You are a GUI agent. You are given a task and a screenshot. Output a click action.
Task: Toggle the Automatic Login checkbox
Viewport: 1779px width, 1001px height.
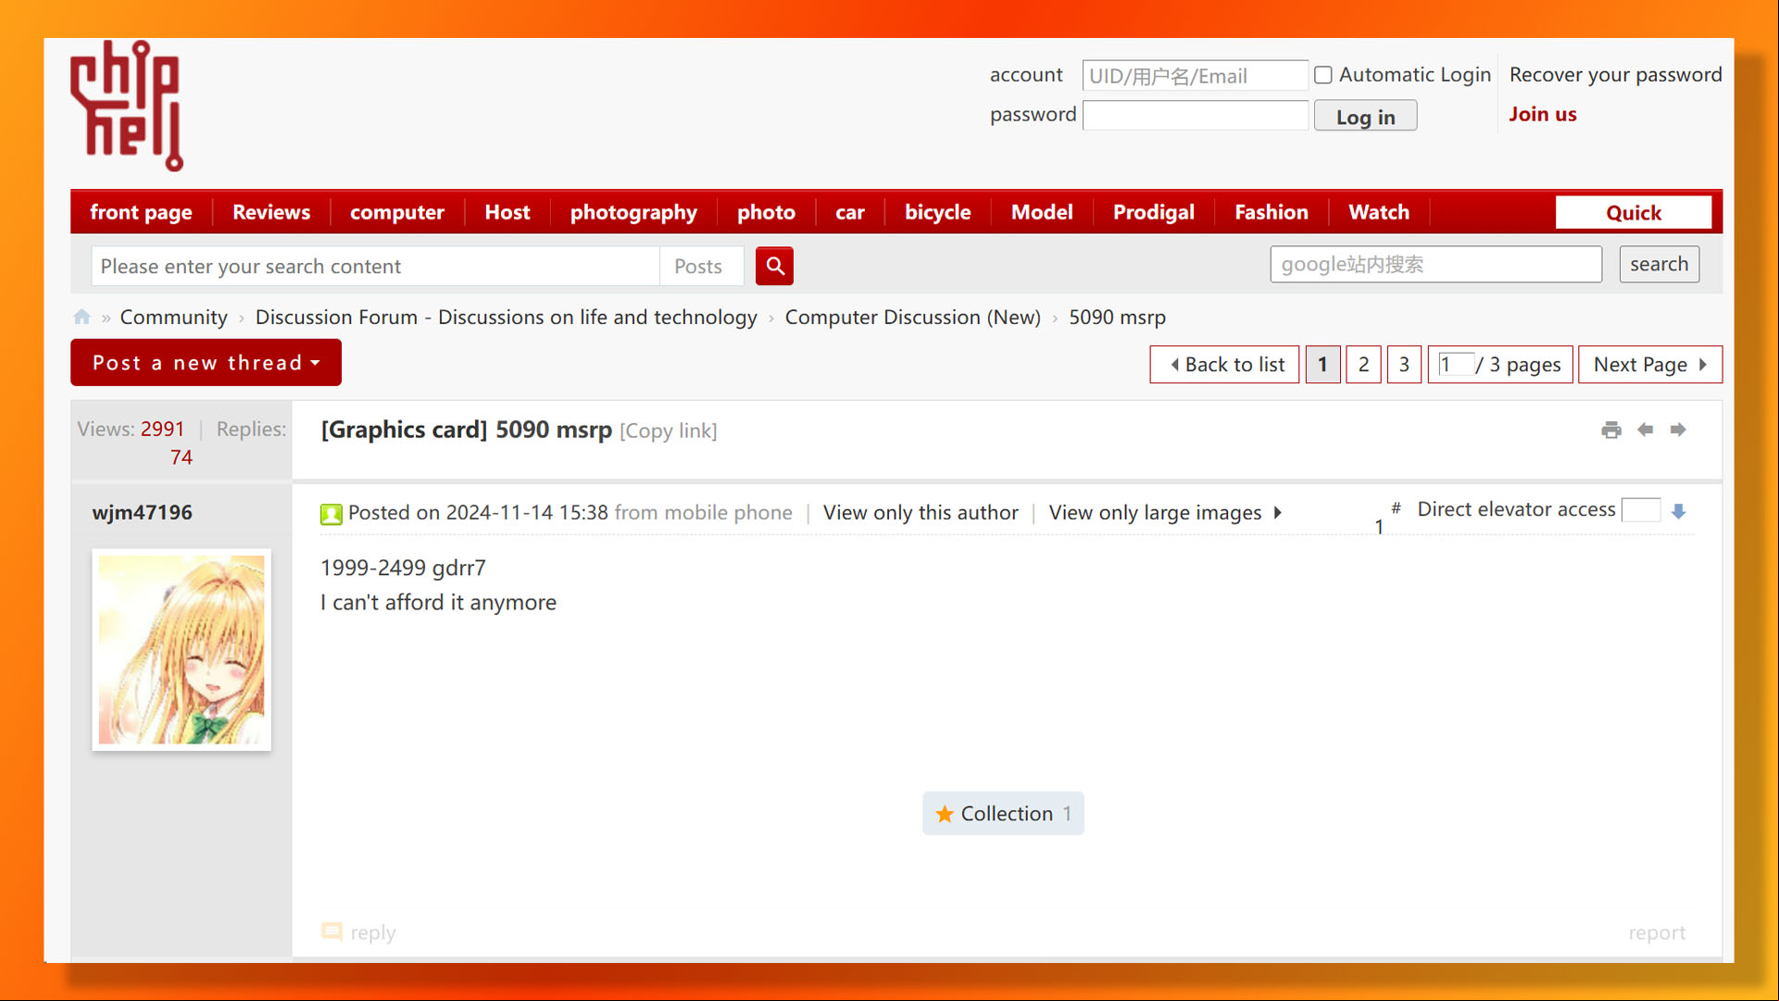pos(1323,75)
